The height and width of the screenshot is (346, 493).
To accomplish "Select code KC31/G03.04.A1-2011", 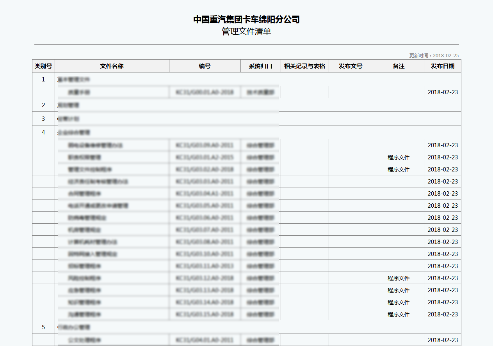I will 205,194.
